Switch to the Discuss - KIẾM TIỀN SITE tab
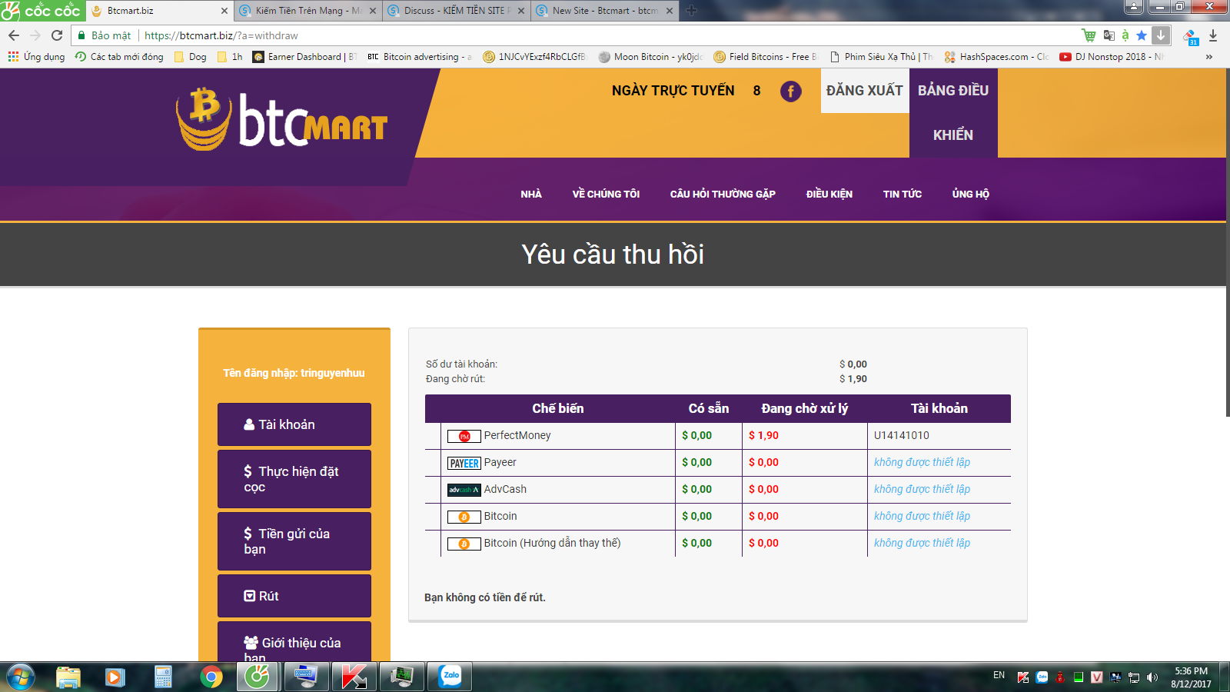Viewport: 1230px width, 692px height. (457, 11)
